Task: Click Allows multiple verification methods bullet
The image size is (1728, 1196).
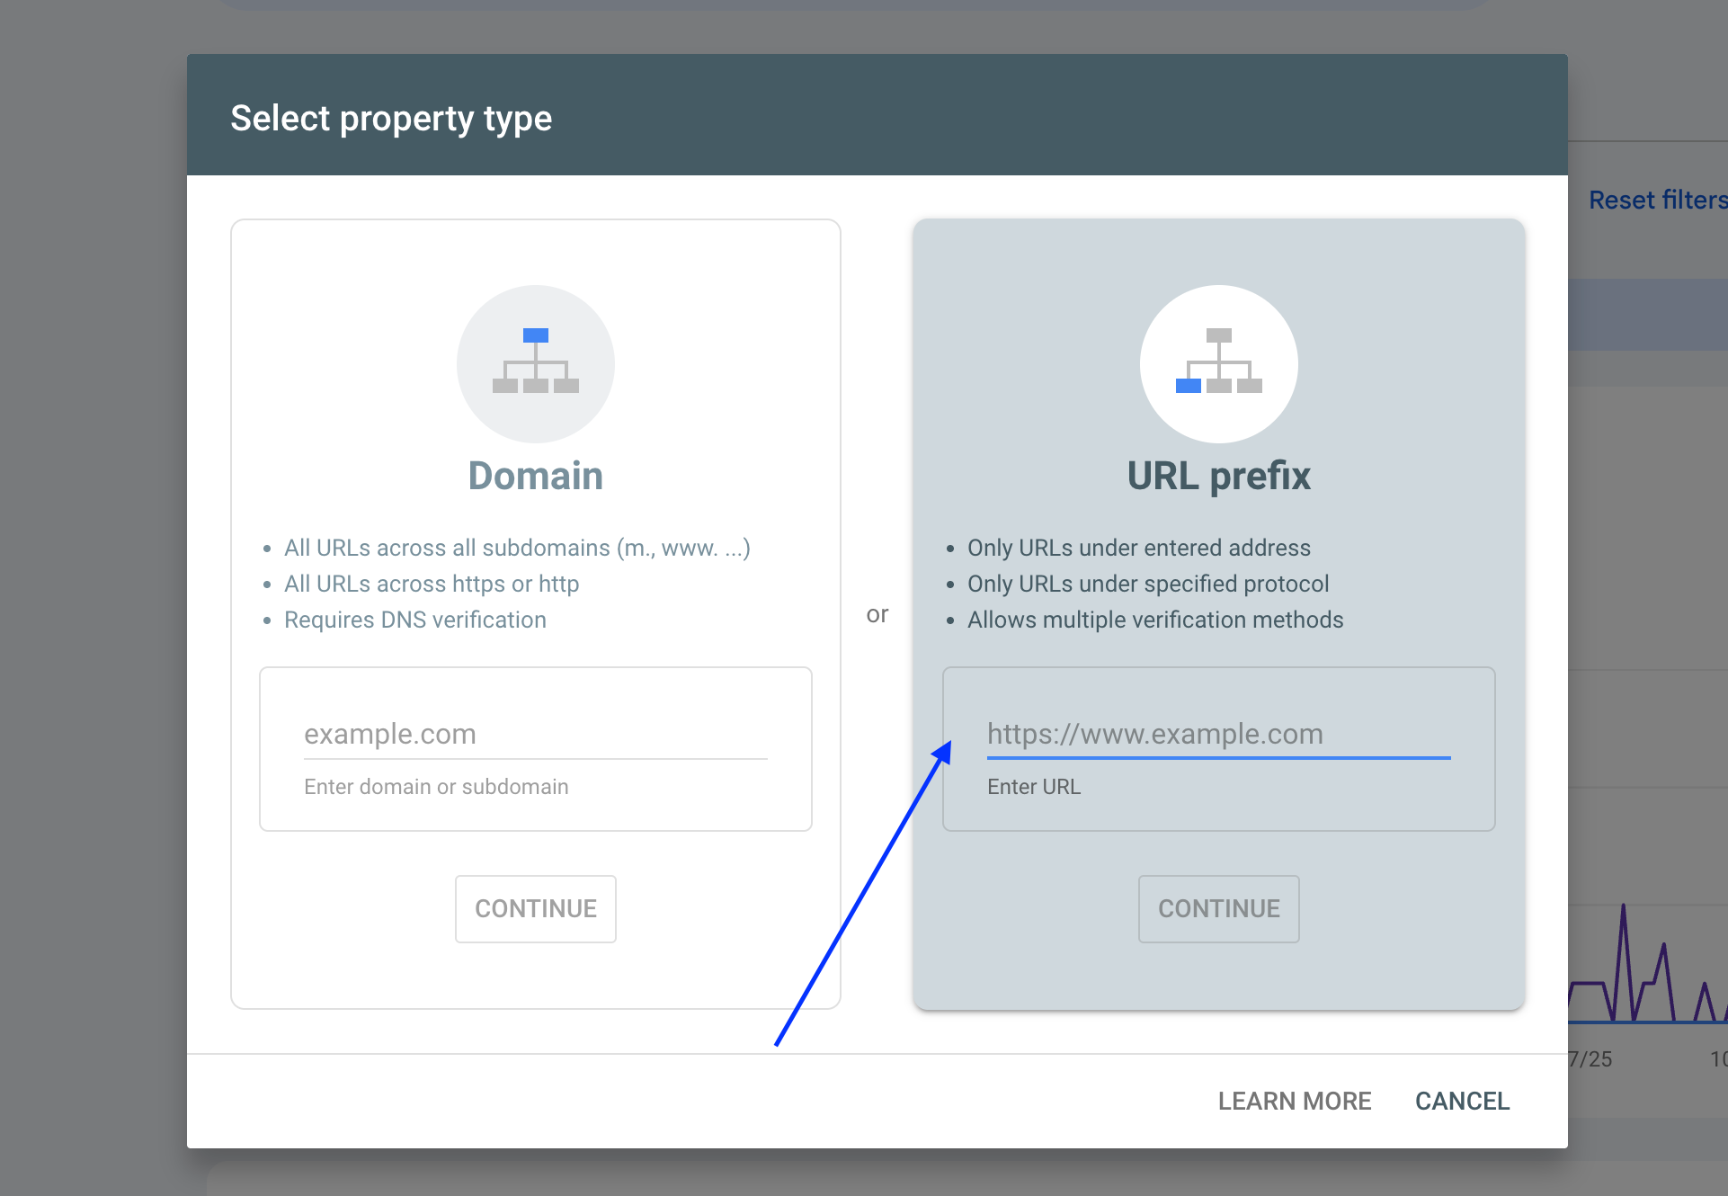Action: pos(1154,620)
